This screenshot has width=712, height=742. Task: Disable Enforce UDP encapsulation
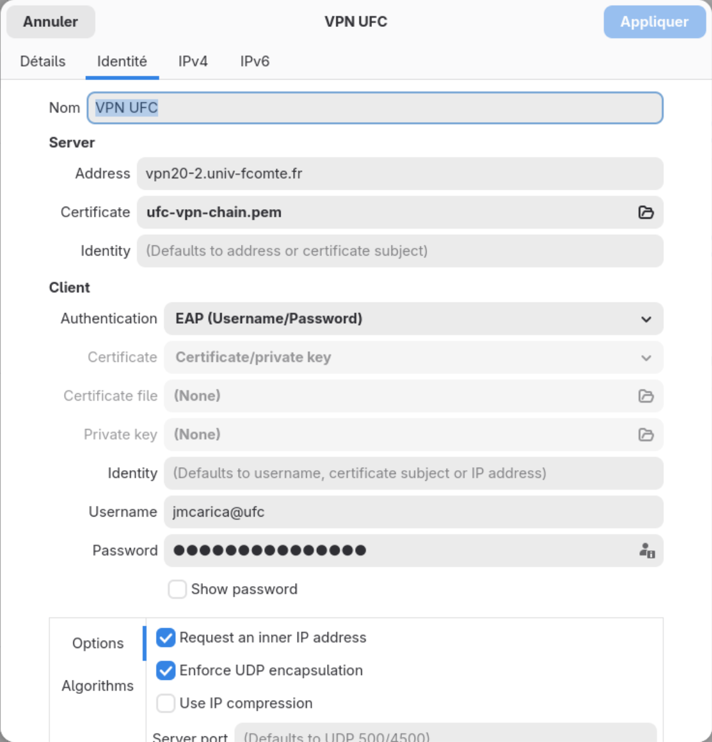[166, 671]
